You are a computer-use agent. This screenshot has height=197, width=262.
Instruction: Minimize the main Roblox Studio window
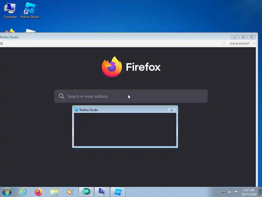235,37
